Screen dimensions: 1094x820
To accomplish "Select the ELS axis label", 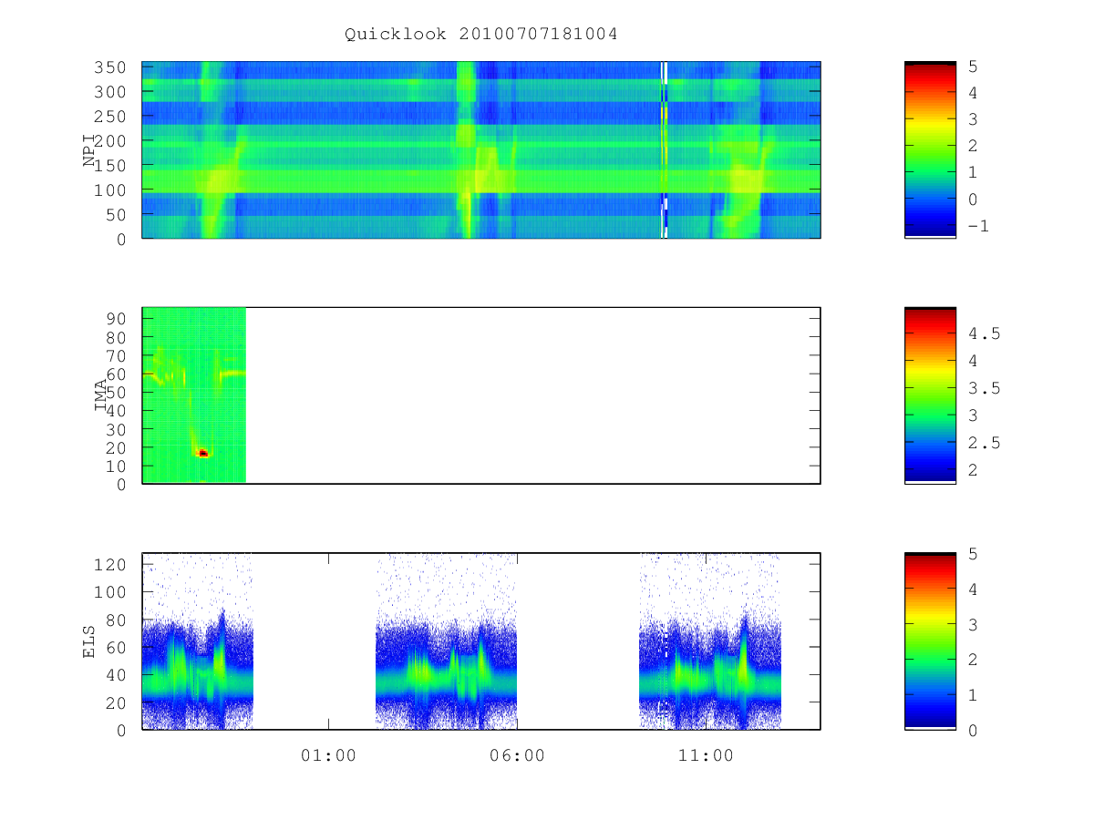I will 89,641.
